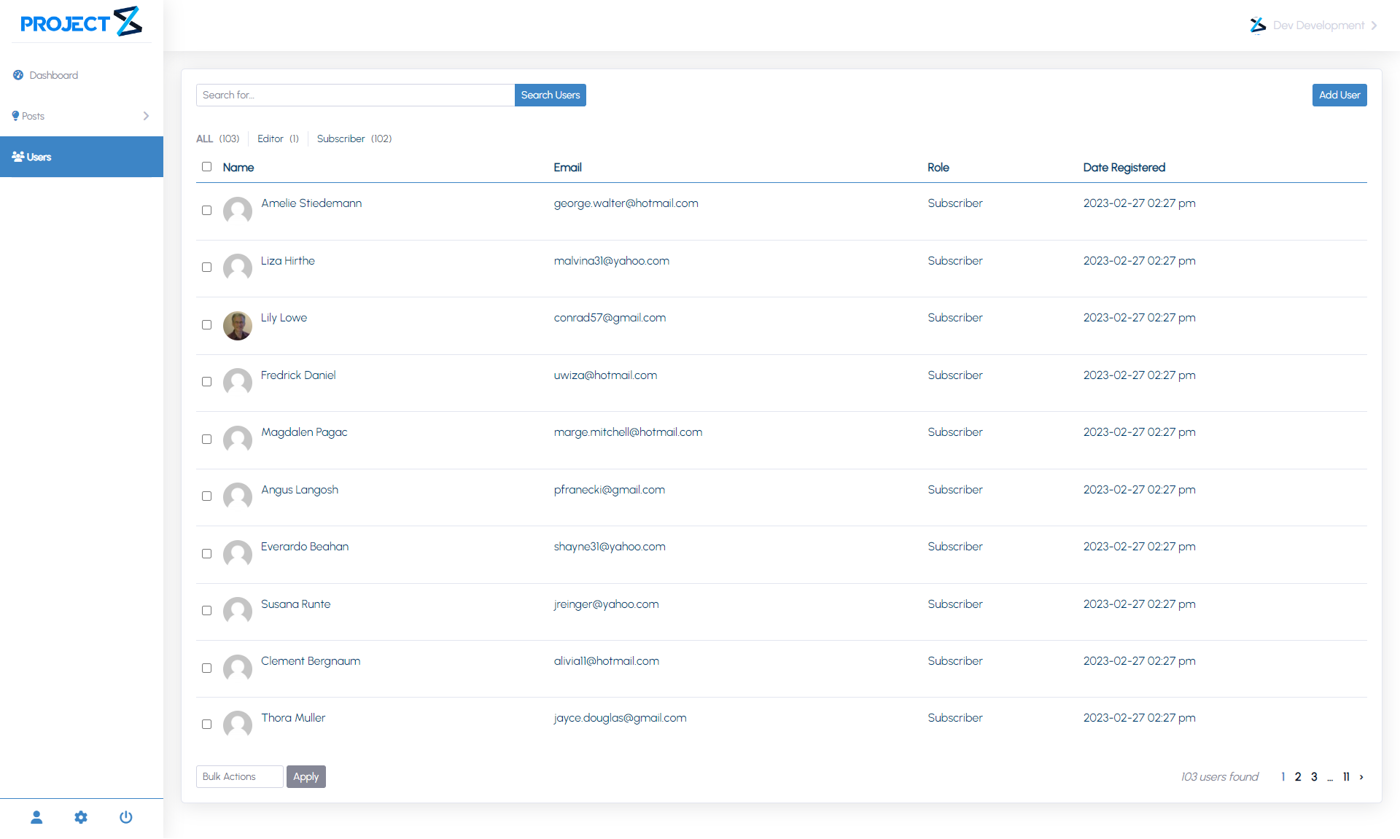Viewport: 1400px width, 839px height.
Task: Filter by ALL users tab
Action: pyautogui.click(x=218, y=138)
